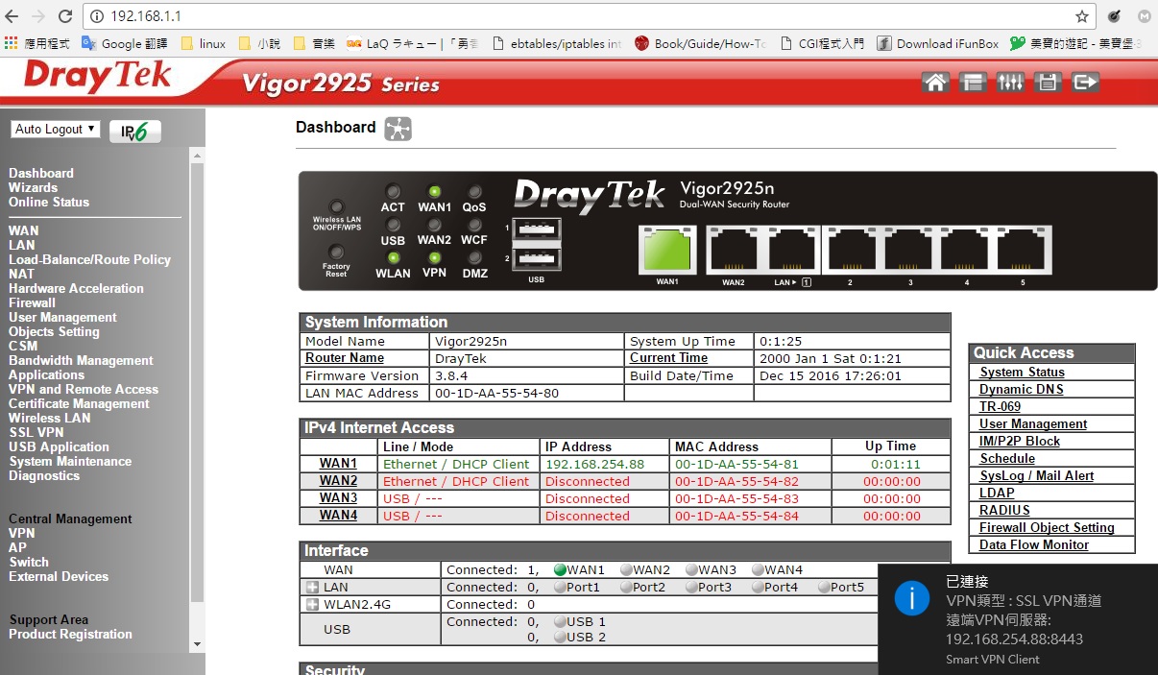1158x675 pixels.
Task: Expand the WLAN2.4G interface row
Action: pyautogui.click(x=312, y=605)
